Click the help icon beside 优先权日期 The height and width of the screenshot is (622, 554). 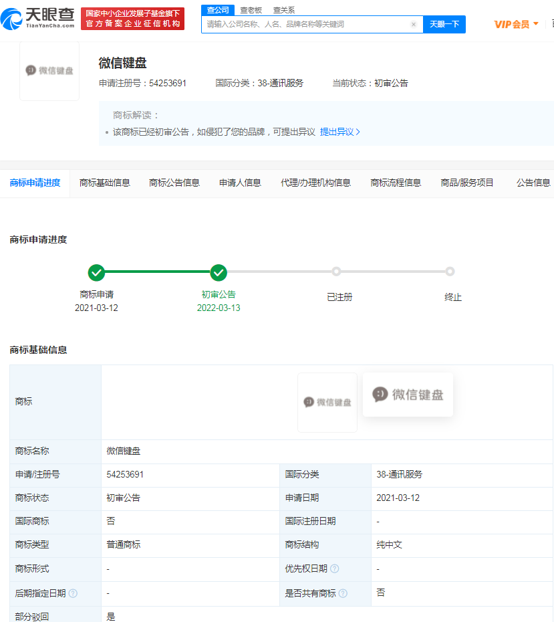(334, 568)
